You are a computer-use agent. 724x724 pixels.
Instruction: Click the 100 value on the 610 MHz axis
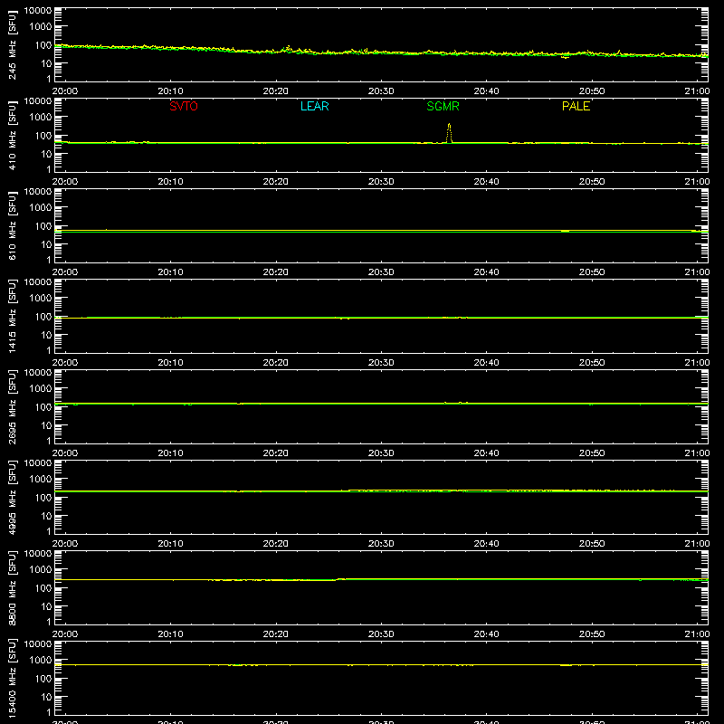click(x=43, y=226)
